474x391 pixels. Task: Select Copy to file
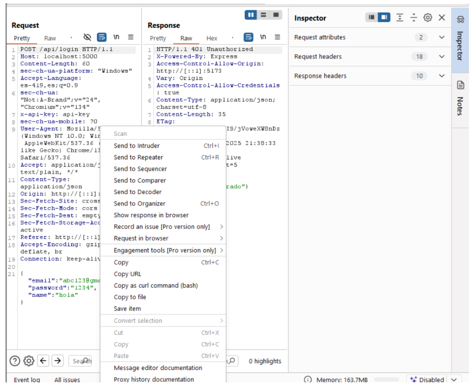tap(163, 297)
